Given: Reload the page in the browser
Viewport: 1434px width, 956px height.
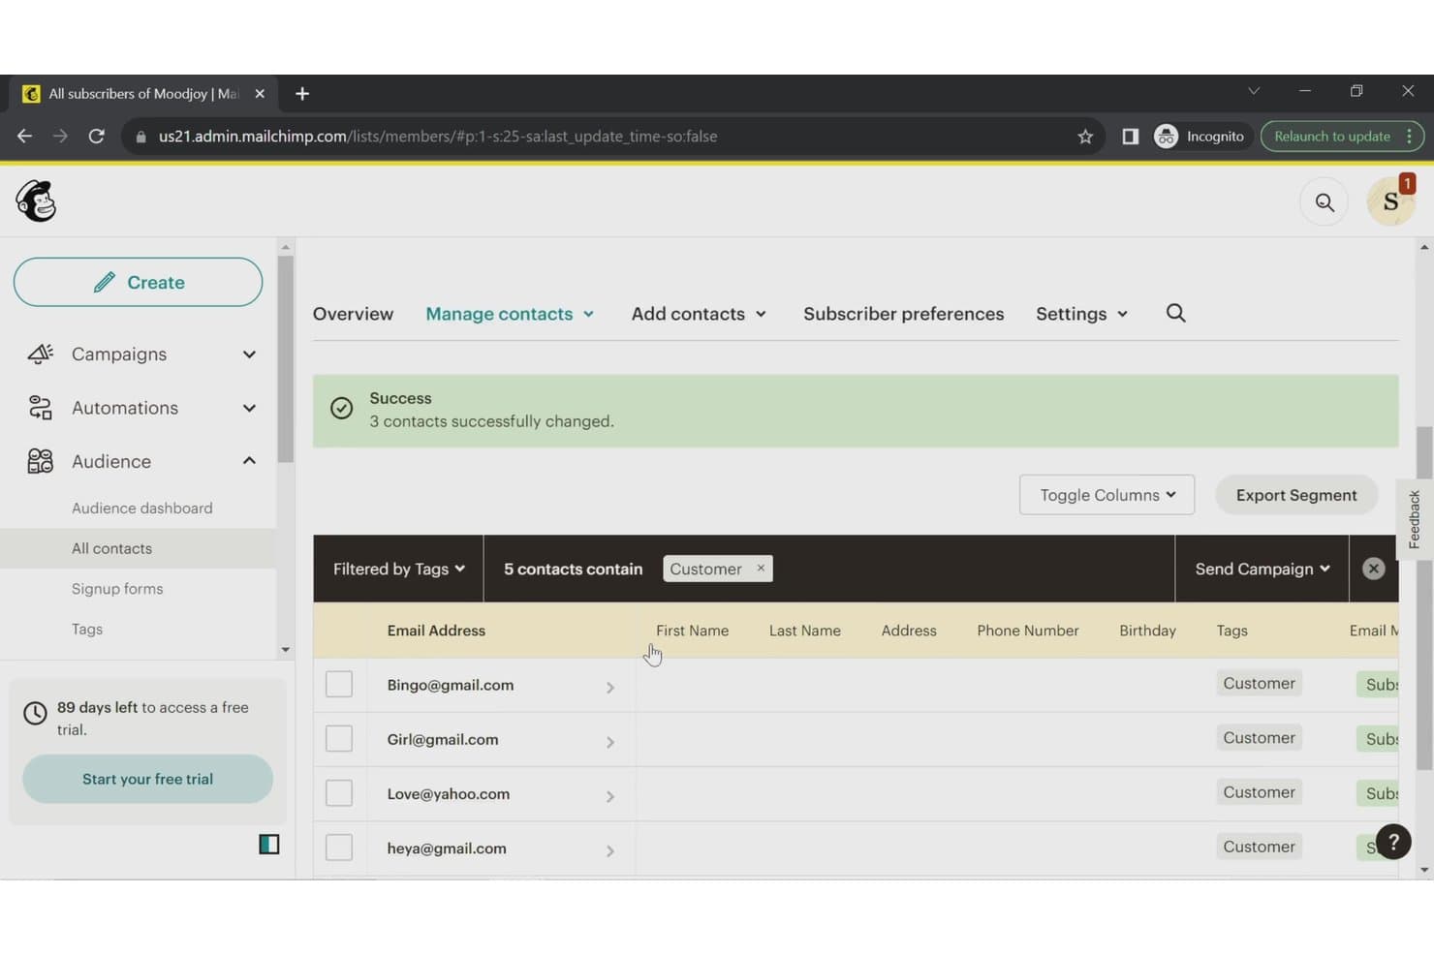Looking at the screenshot, I should coord(96,137).
